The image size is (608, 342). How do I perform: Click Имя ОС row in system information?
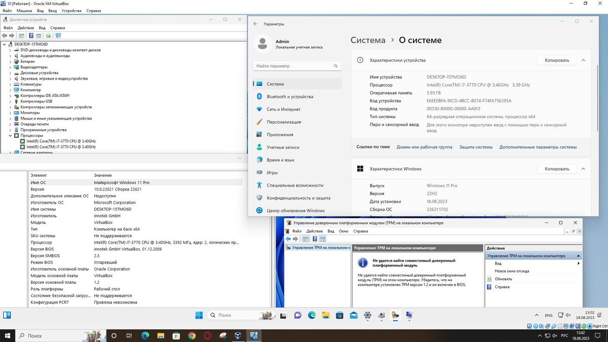click(136, 182)
